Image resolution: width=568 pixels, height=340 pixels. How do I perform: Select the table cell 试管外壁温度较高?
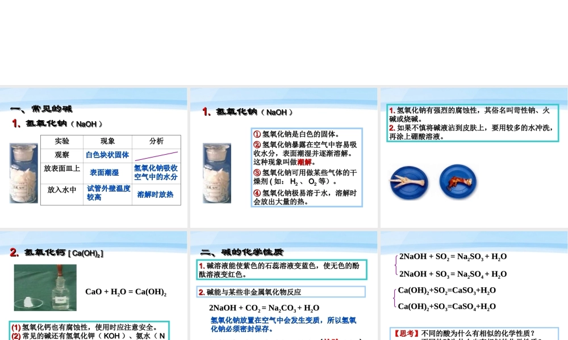click(x=108, y=193)
